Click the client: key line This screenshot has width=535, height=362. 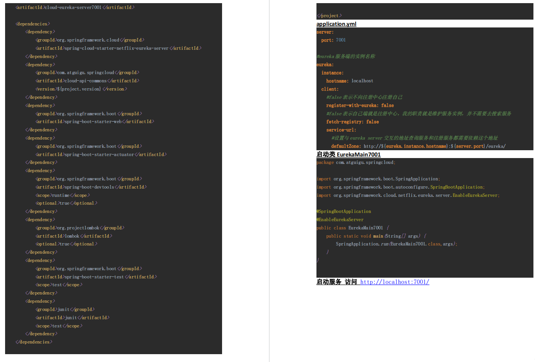pyautogui.click(x=330, y=89)
